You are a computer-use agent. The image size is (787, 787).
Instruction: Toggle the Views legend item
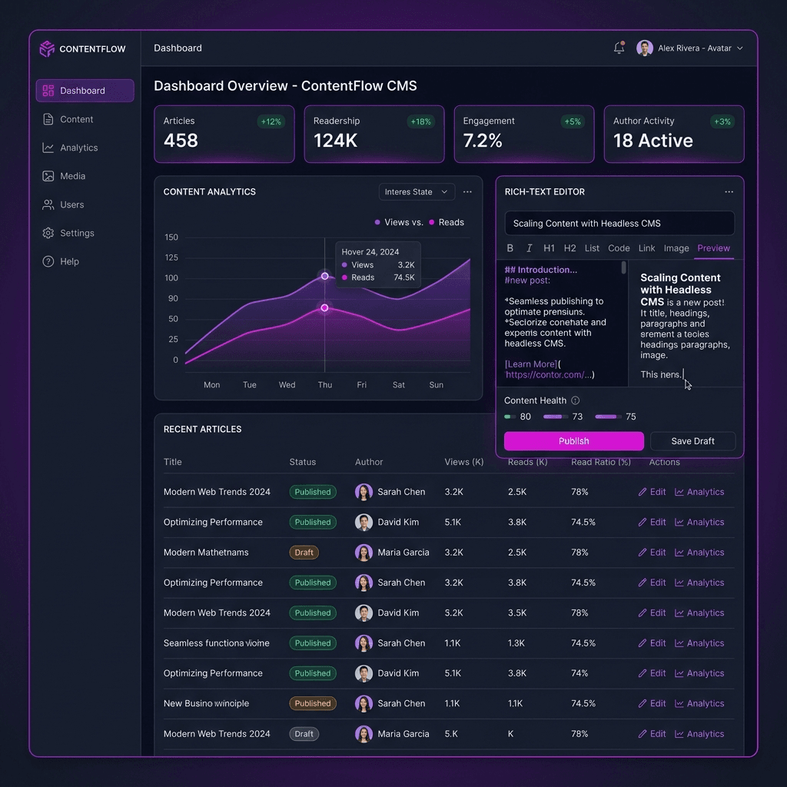click(x=399, y=222)
